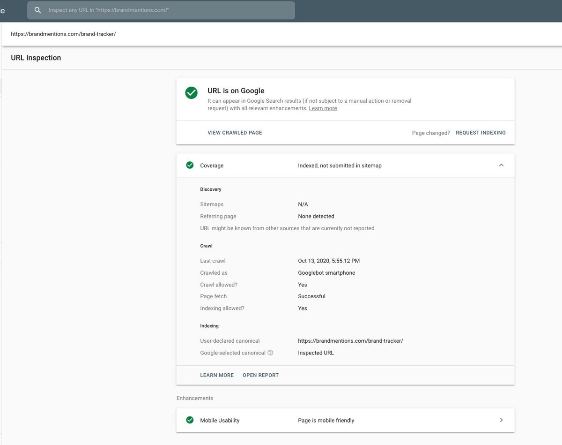This screenshot has height=445, width=562.
Task: Click the Coverage green check icon
Action: (190, 165)
